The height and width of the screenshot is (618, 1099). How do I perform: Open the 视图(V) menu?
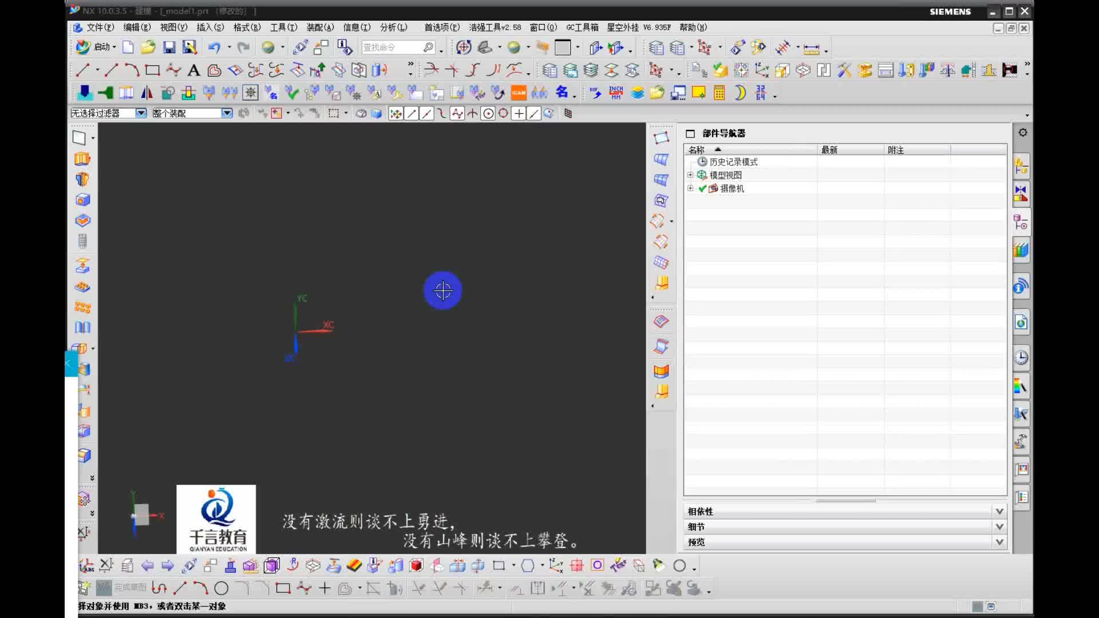coord(174,27)
